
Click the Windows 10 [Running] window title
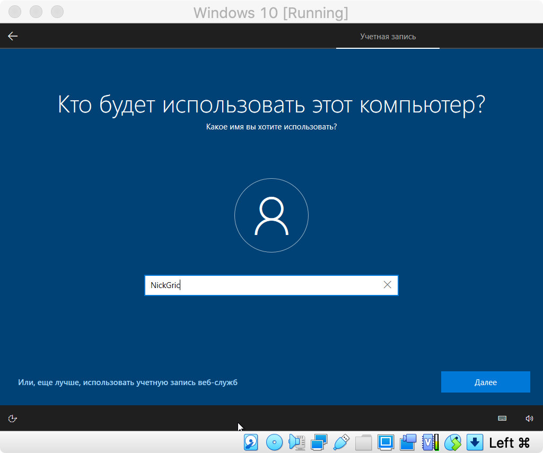(x=271, y=13)
